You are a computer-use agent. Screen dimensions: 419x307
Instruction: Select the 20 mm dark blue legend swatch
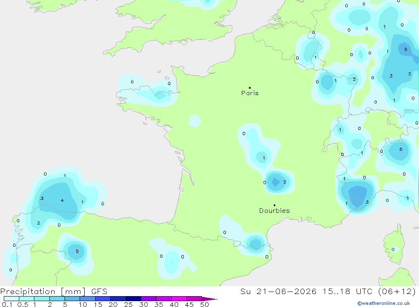[x=118, y=299]
